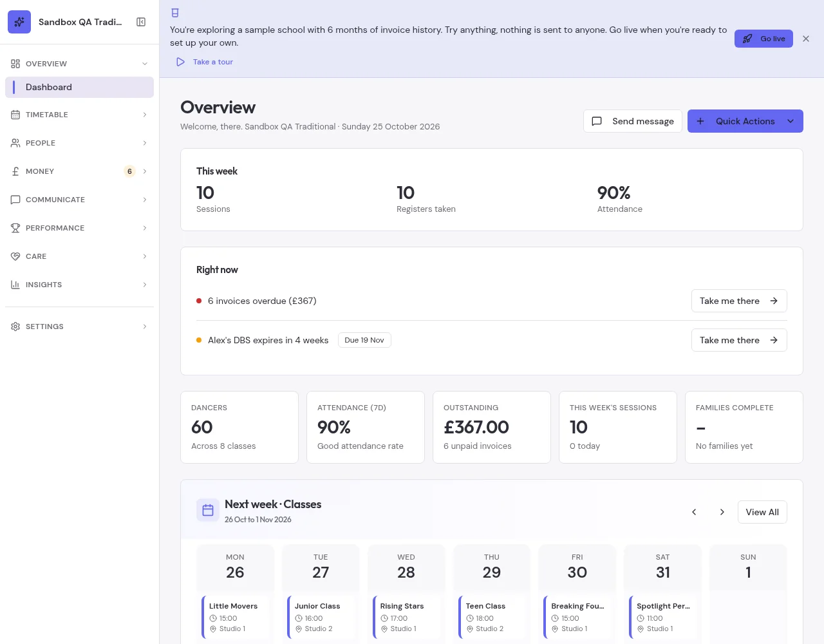
Task: Click the Care heart icon
Action: pos(15,256)
